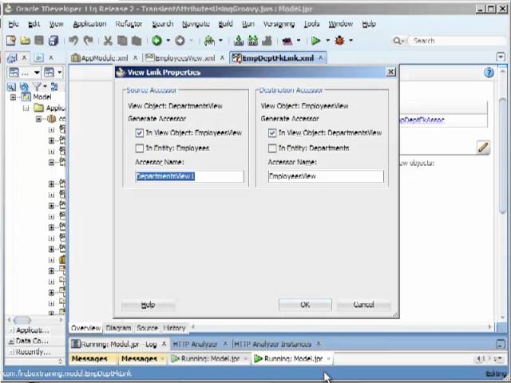Click the toolbar Search field
511x383 pixels.
point(456,41)
